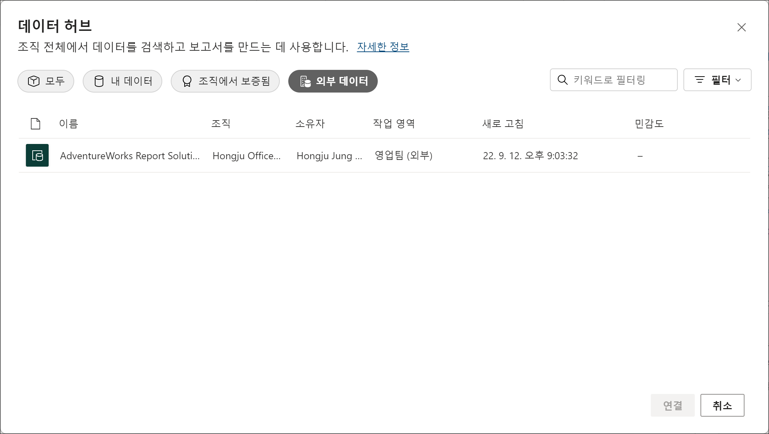This screenshot has width=769, height=434.
Task: Select the AdventureWorks Report Soluti... row name
Action: point(130,156)
